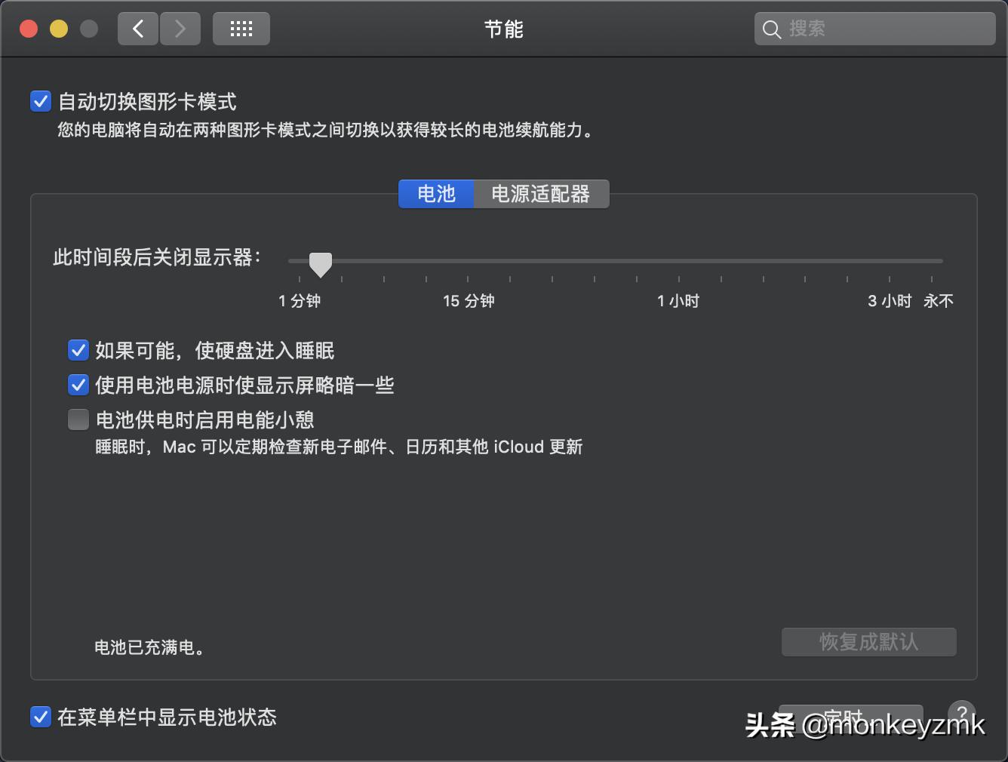Click the back navigation arrow

137,28
